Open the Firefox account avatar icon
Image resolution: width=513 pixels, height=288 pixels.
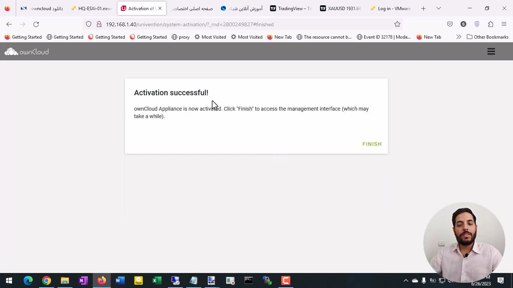[463, 24]
